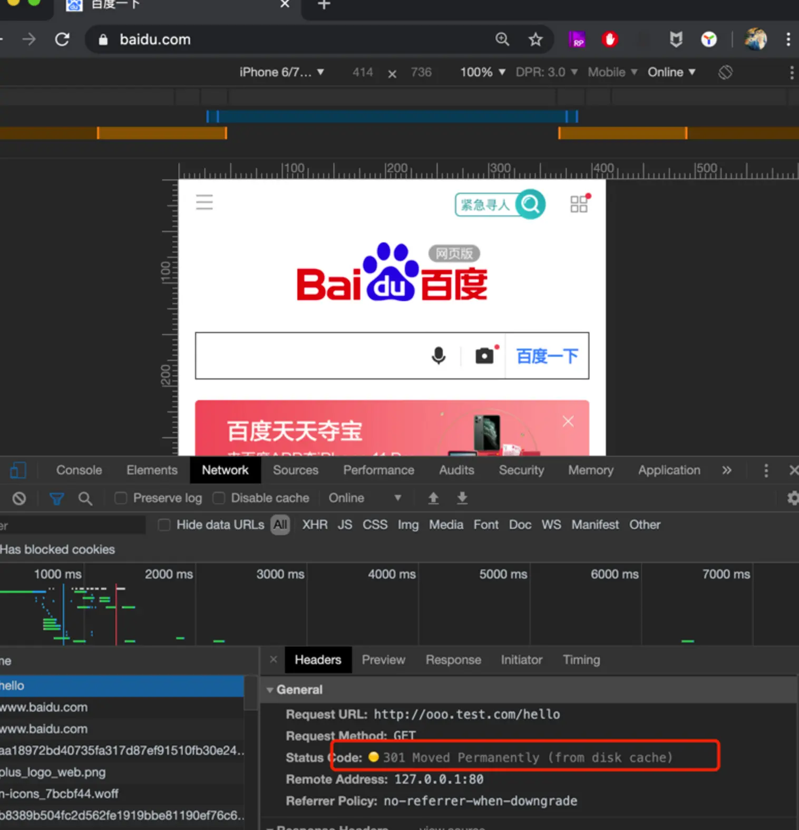
Task: Toggle the network filter funnel
Action: [x=57, y=498]
